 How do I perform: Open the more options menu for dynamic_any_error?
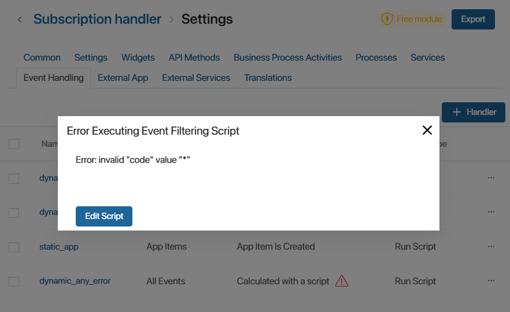click(491, 281)
